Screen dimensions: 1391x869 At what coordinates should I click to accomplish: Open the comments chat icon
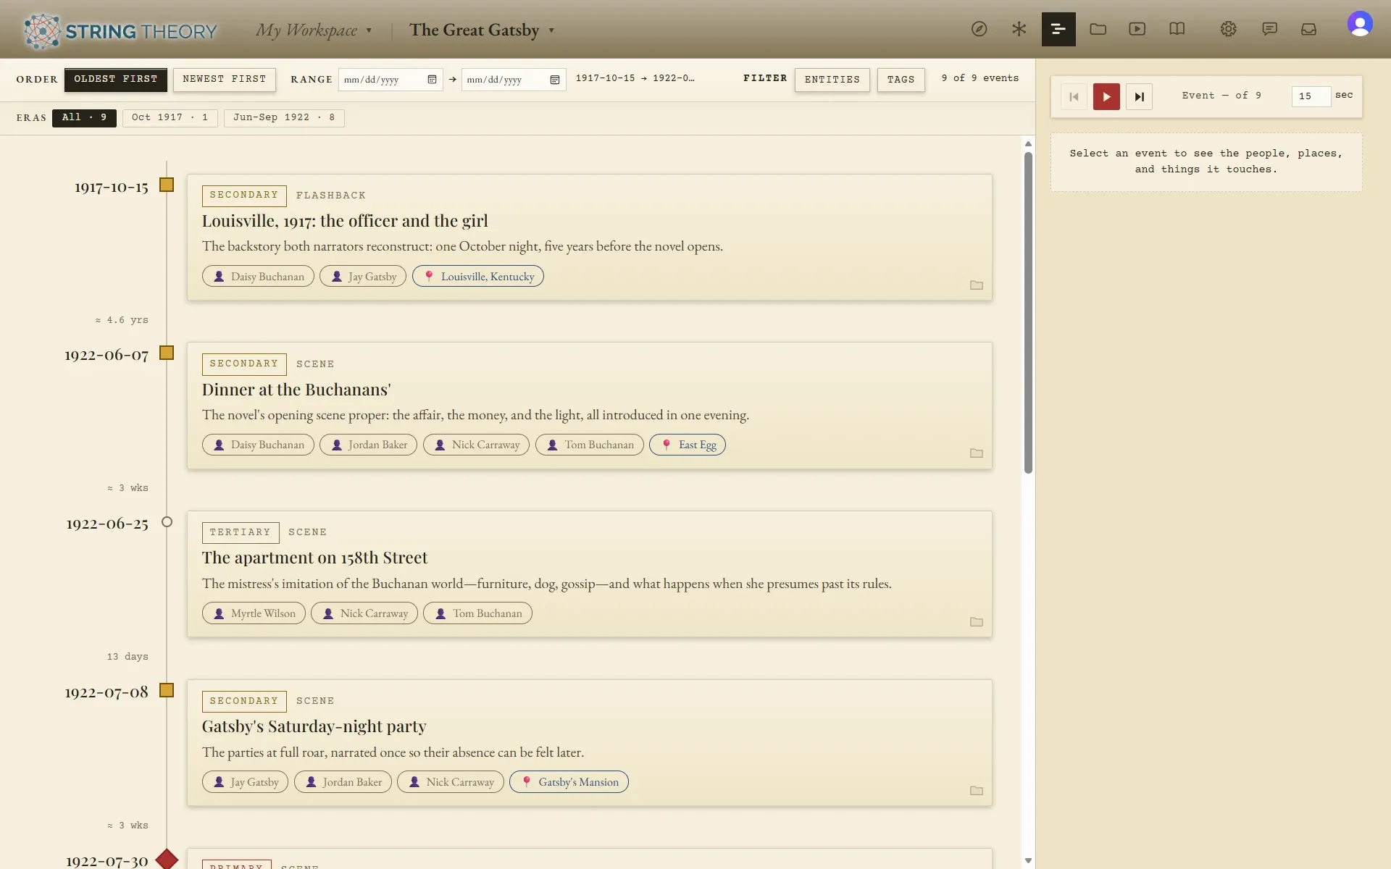[x=1269, y=29]
